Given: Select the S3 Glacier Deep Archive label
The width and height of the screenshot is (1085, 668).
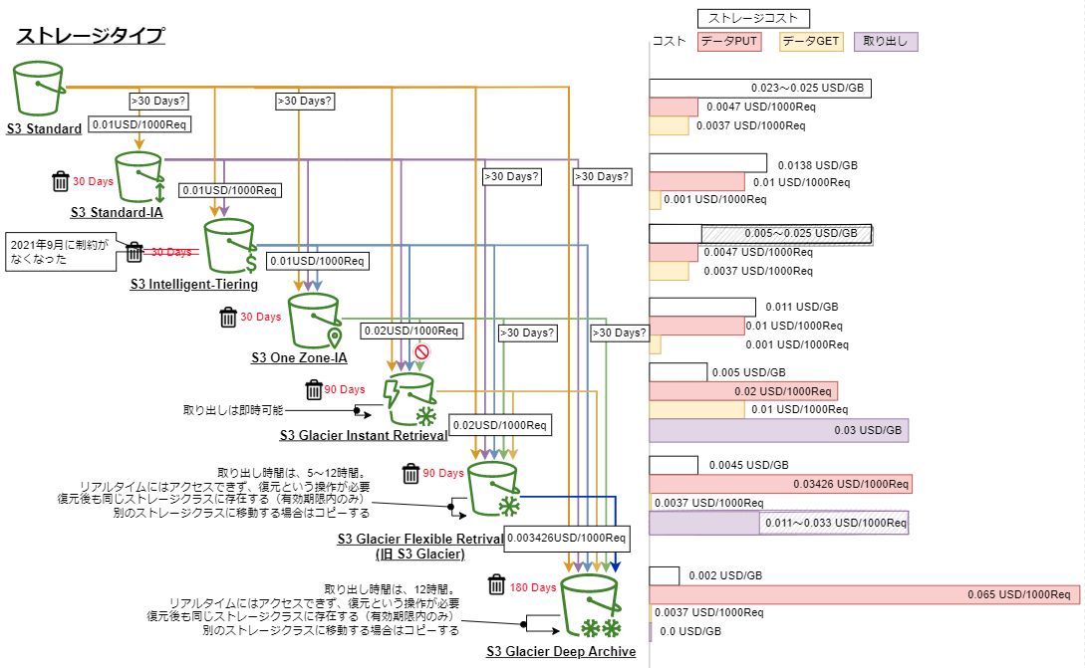Looking at the screenshot, I should (561, 651).
